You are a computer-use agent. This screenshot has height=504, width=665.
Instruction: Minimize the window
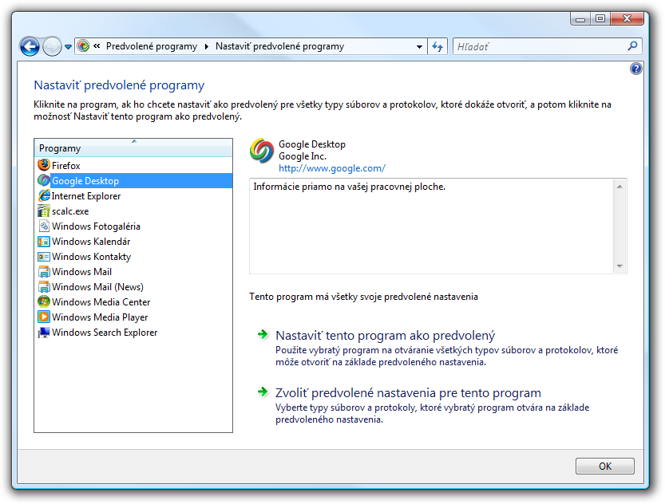tap(580, 18)
